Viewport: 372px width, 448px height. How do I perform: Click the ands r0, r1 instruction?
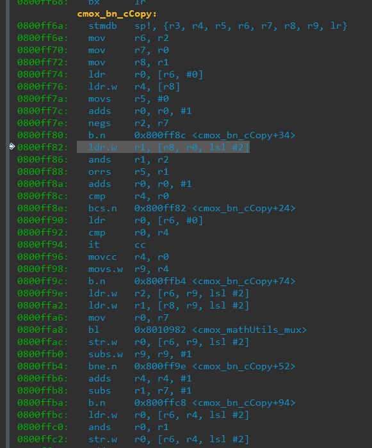click(x=129, y=427)
